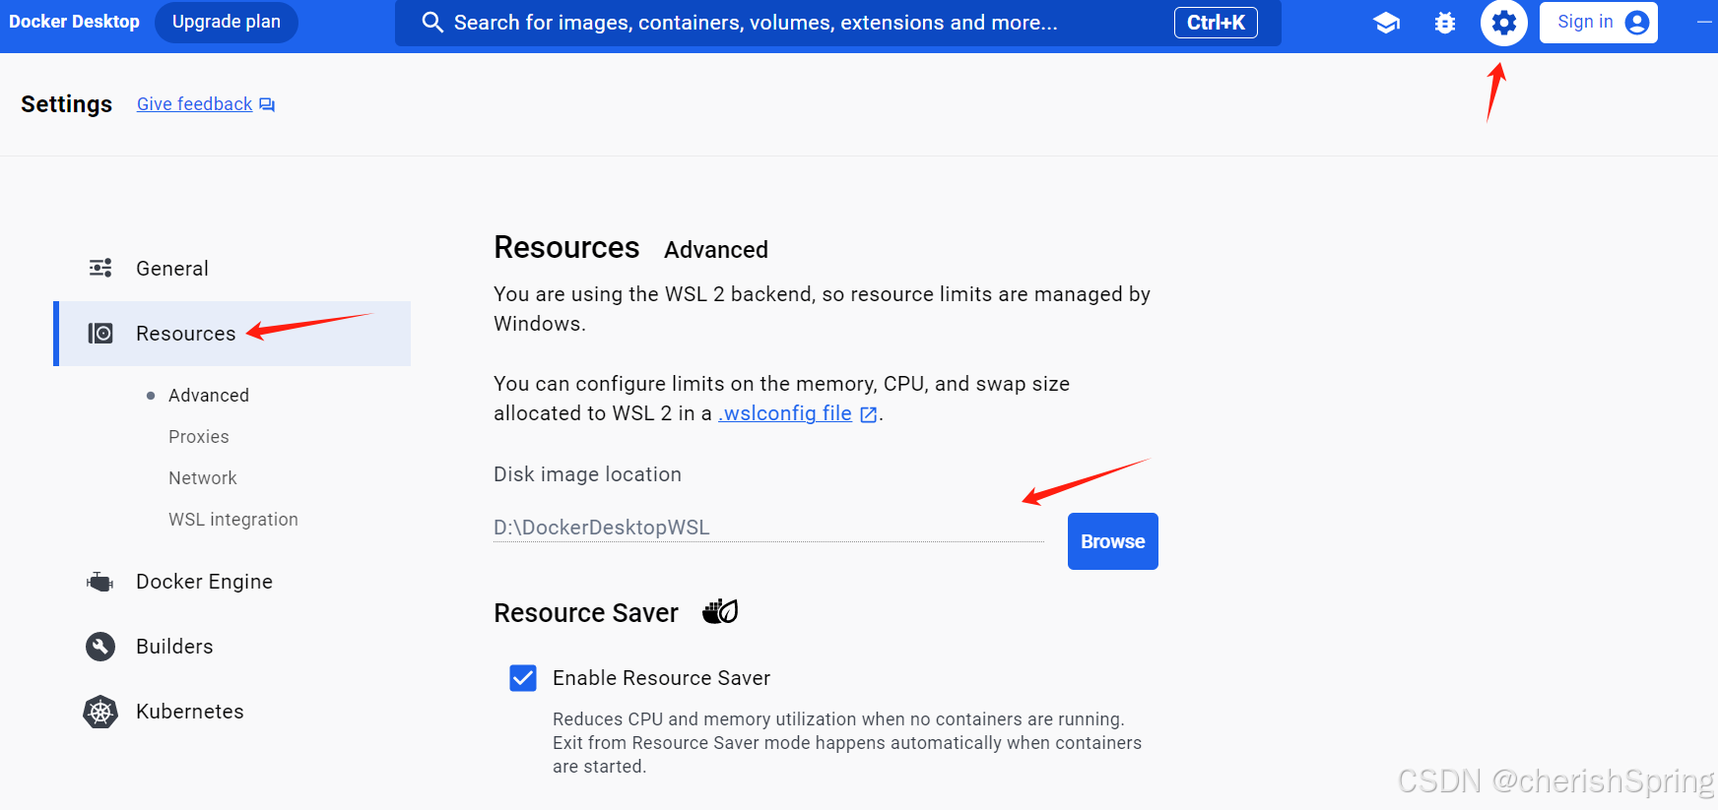The width and height of the screenshot is (1718, 810).
Task: Click the General sliders icon
Action: tap(100, 268)
